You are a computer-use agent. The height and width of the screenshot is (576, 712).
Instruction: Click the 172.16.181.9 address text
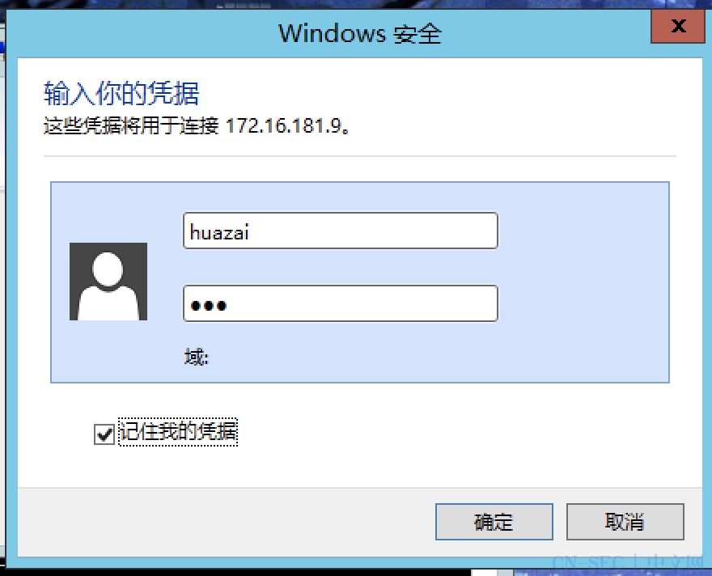point(284,125)
